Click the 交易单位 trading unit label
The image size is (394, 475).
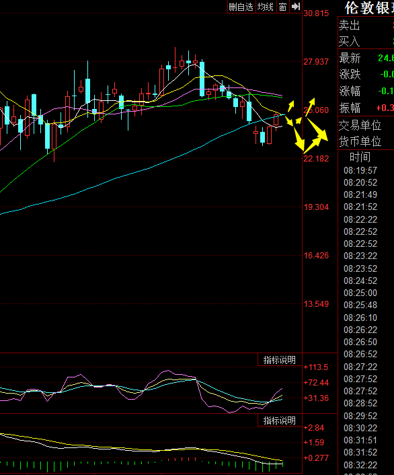point(360,125)
